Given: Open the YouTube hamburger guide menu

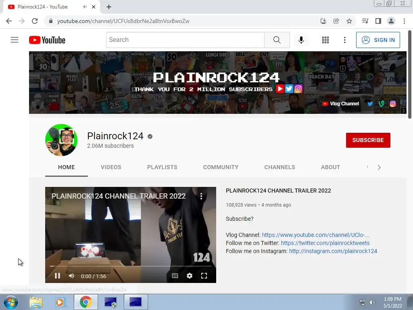Looking at the screenshot, I should pos(15,40).
